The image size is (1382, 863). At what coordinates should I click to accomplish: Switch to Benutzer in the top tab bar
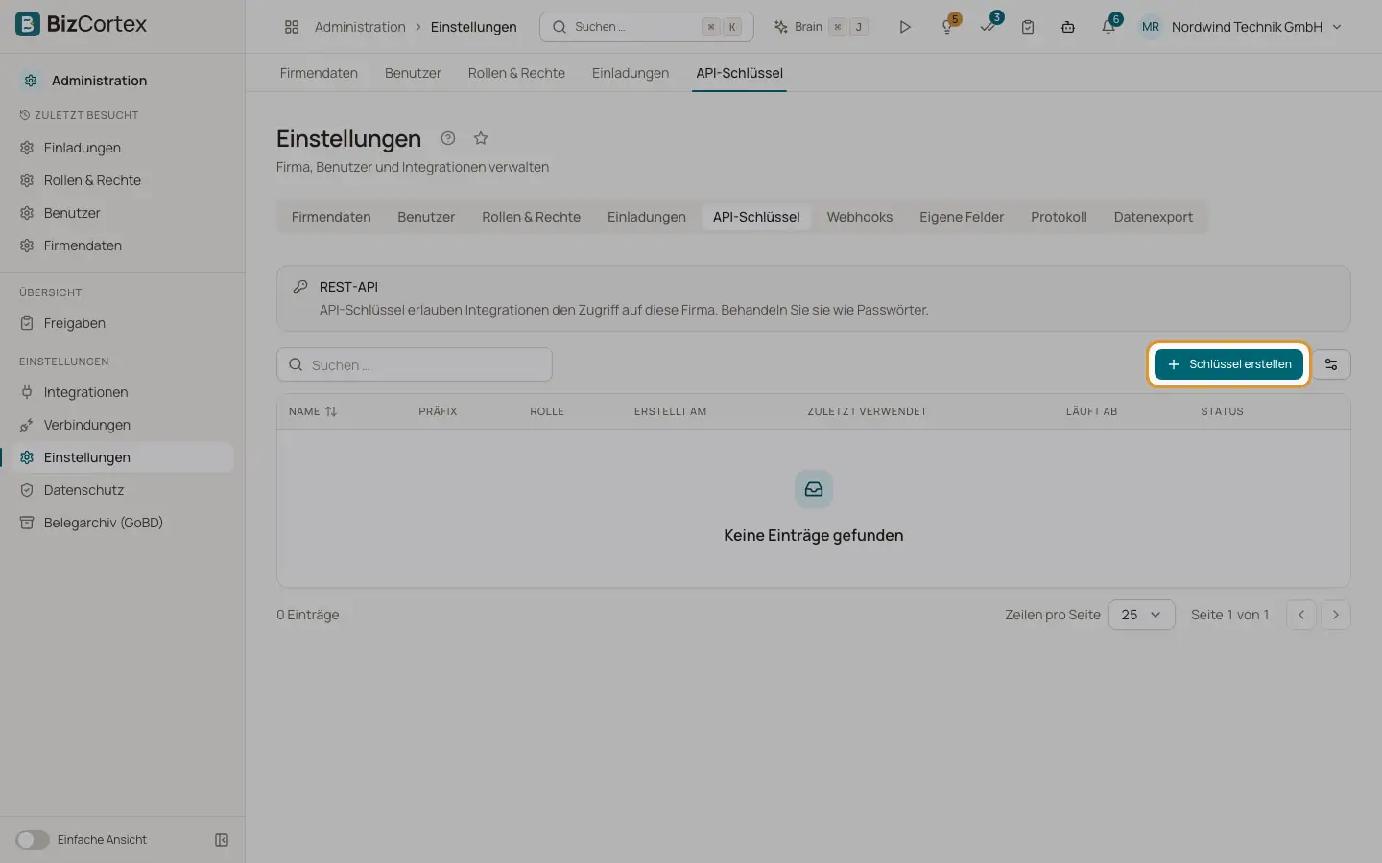pyautogui.click(x=413, y=73)
